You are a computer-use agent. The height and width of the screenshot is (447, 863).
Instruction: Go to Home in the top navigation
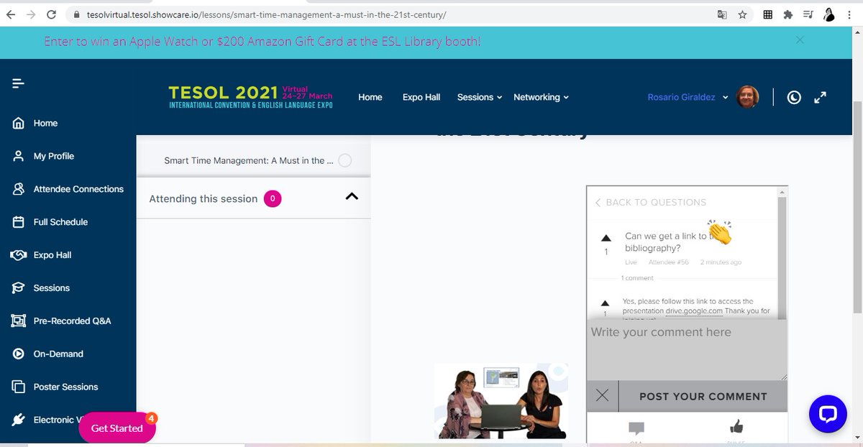coord(370,97)
